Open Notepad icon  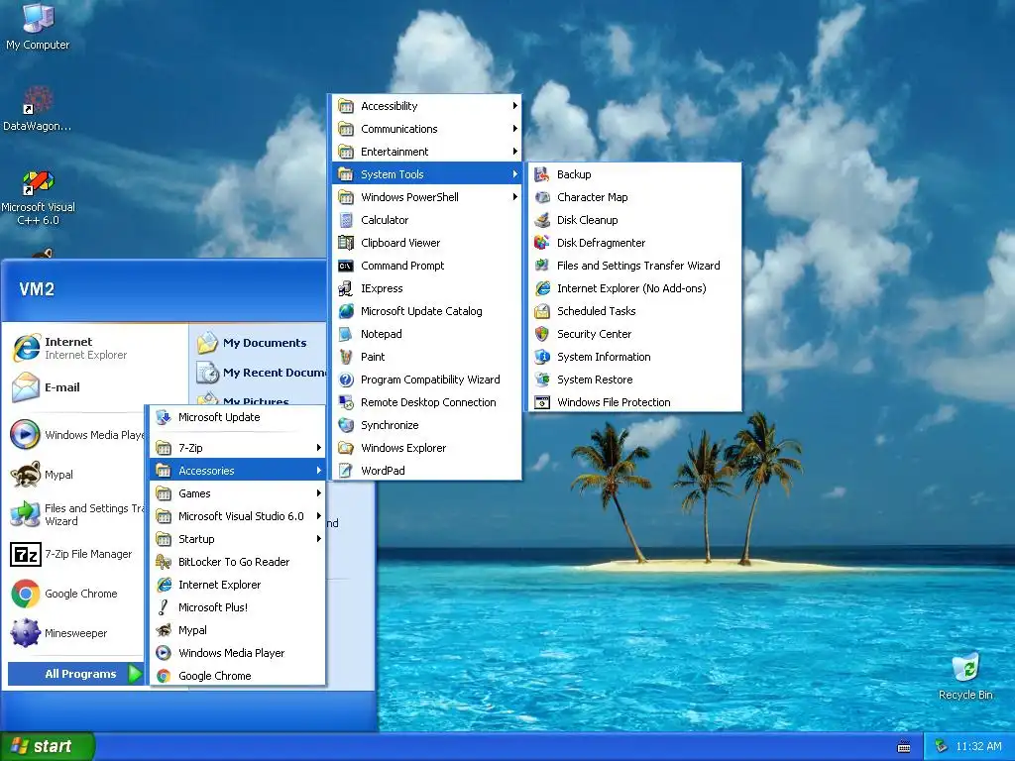point(346,334)
